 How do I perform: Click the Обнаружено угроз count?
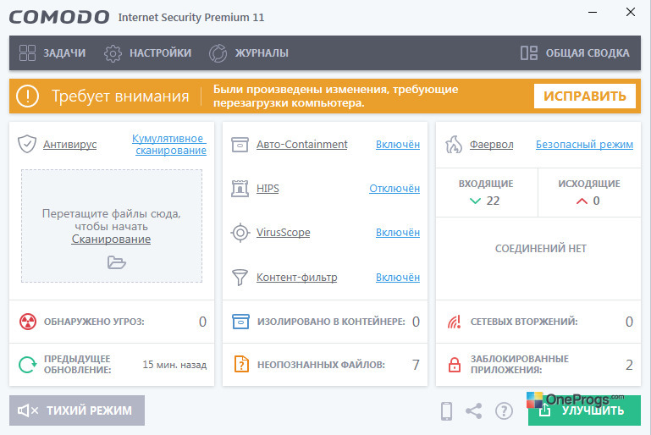[x=202, y=322]
